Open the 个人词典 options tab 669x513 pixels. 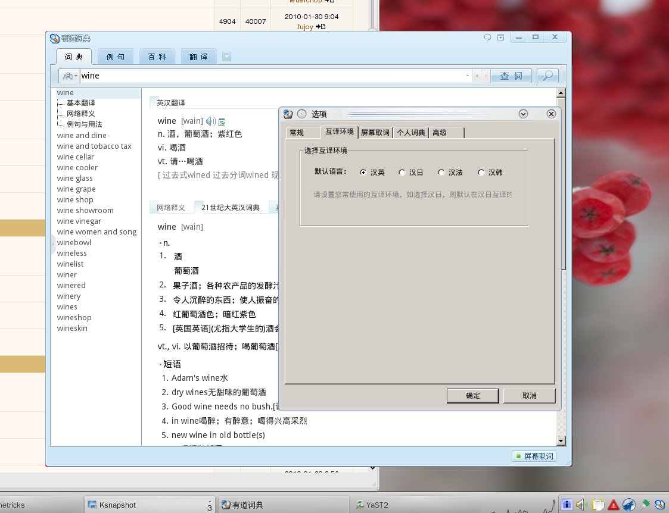[x=411, y=133]
